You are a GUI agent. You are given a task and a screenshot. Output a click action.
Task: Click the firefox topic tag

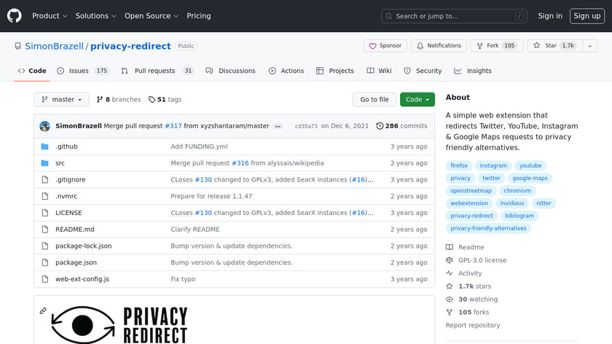[459, 165]
